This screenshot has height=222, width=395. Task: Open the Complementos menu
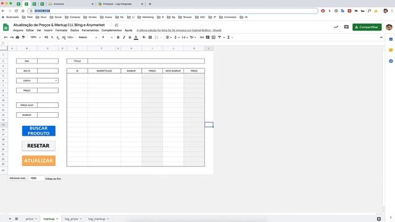[112, 30]
